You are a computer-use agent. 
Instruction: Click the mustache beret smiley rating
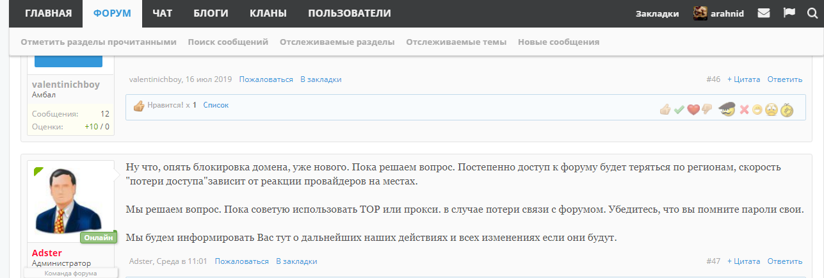tap(726, 110)
